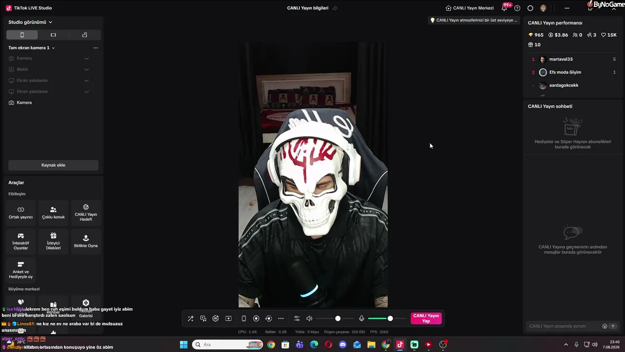625x352 pixels.
Task: Open the AI tools shield icon
Action: coord(215,318)
